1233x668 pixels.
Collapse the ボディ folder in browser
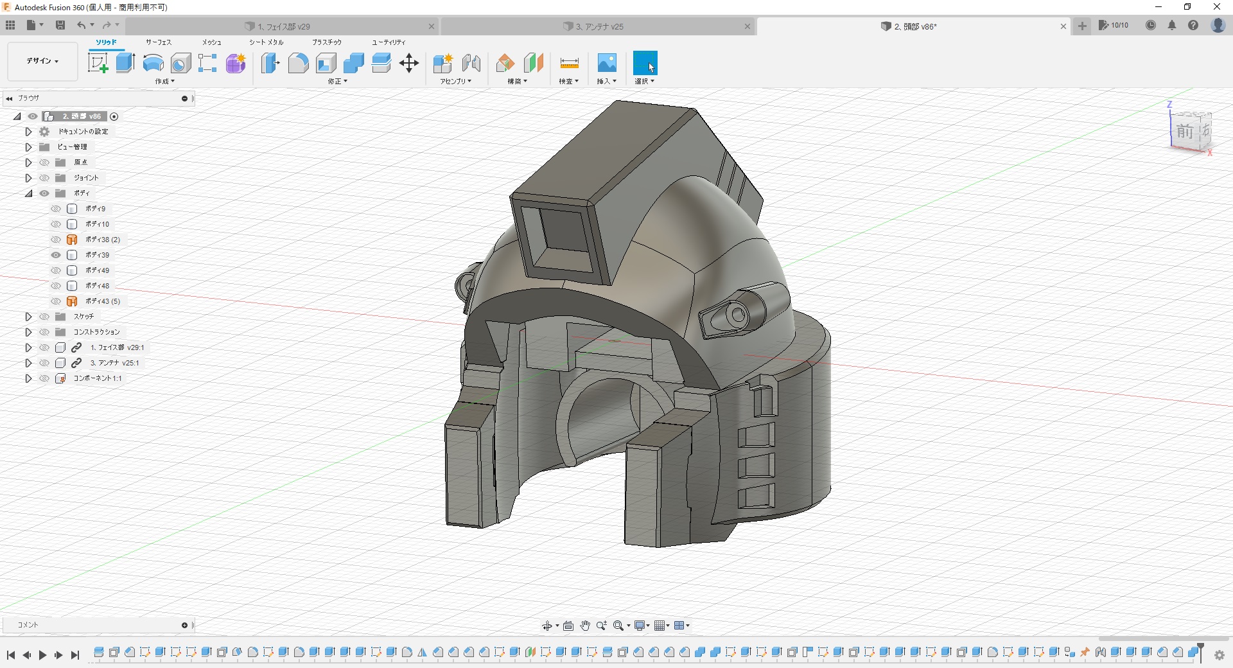coord(28,193)
